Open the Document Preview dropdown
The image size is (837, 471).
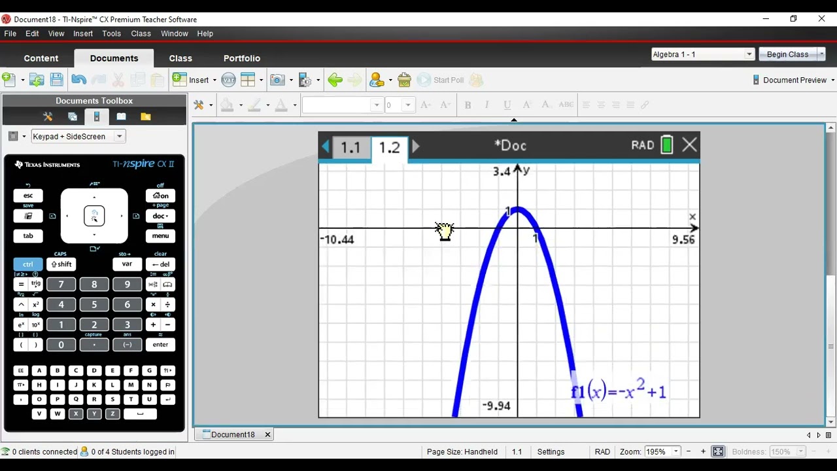[832, 80]
